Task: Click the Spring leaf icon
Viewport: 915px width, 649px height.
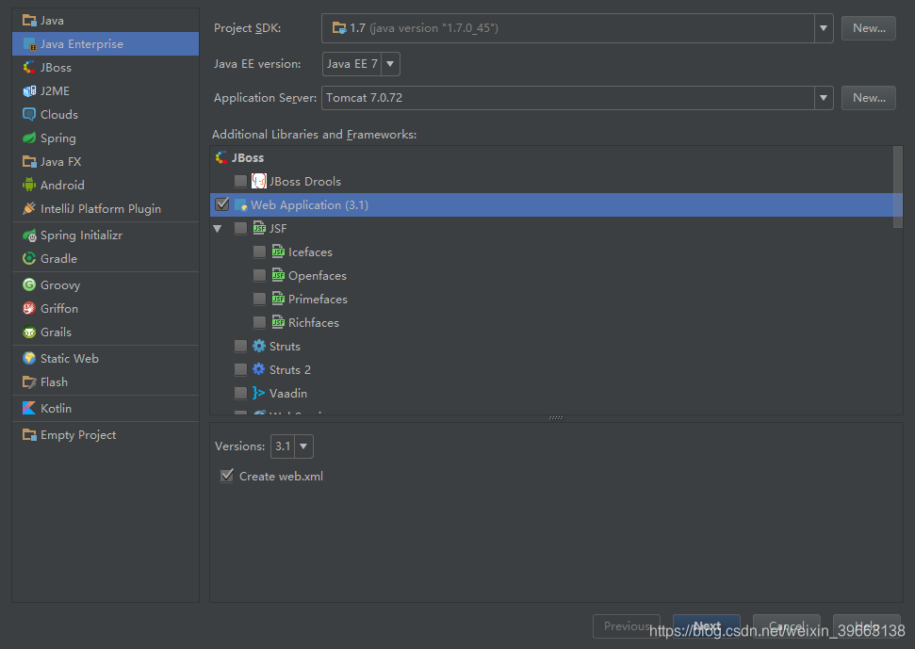Action: (29, 138)
